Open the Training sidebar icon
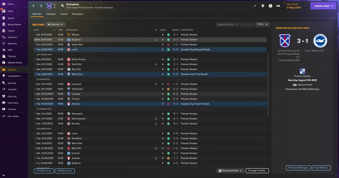Image resolution: width=339 pixels, height=178 pixels. pyautogui.click(x=4, y=56)
